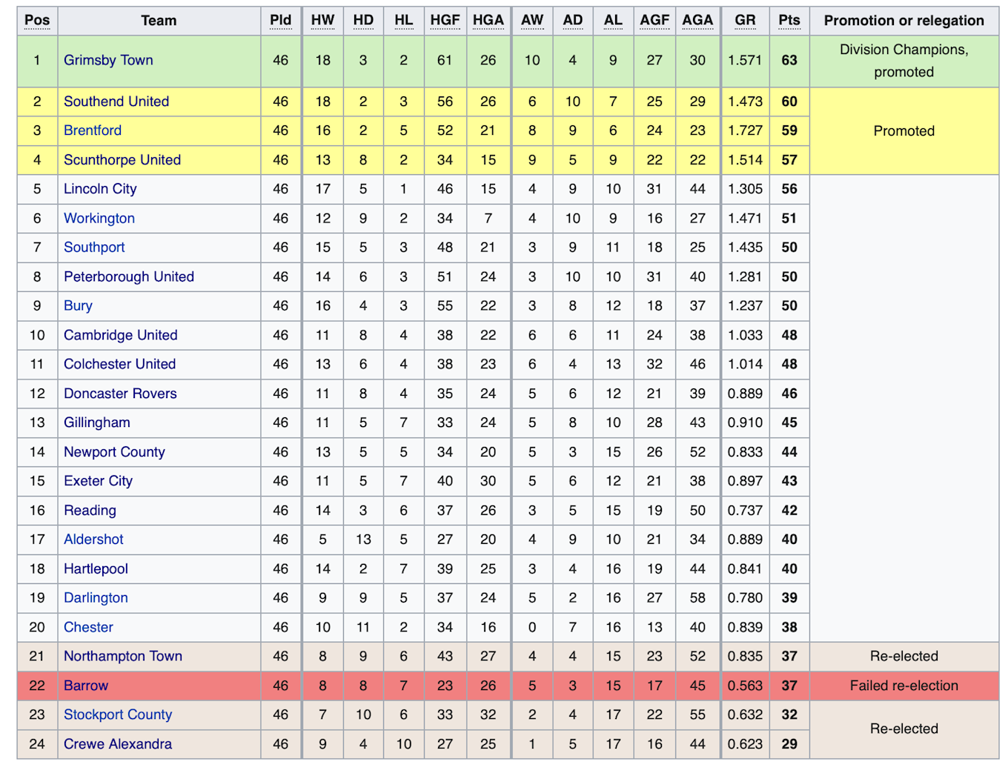Open the Doncaster Rovers team link
Image resolution: width=1008 pixels, height=773 pixels.
(x=120, y=394)
